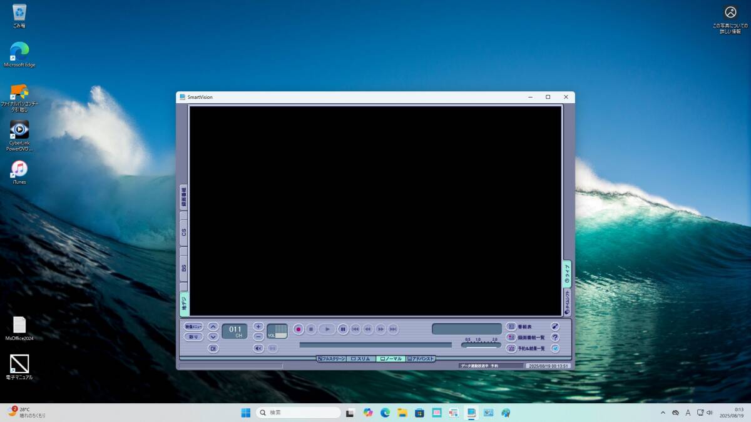Screen dimensions: 751x422
Task: Decrease volume with the minus button
Action: click(x=258, y=336)
